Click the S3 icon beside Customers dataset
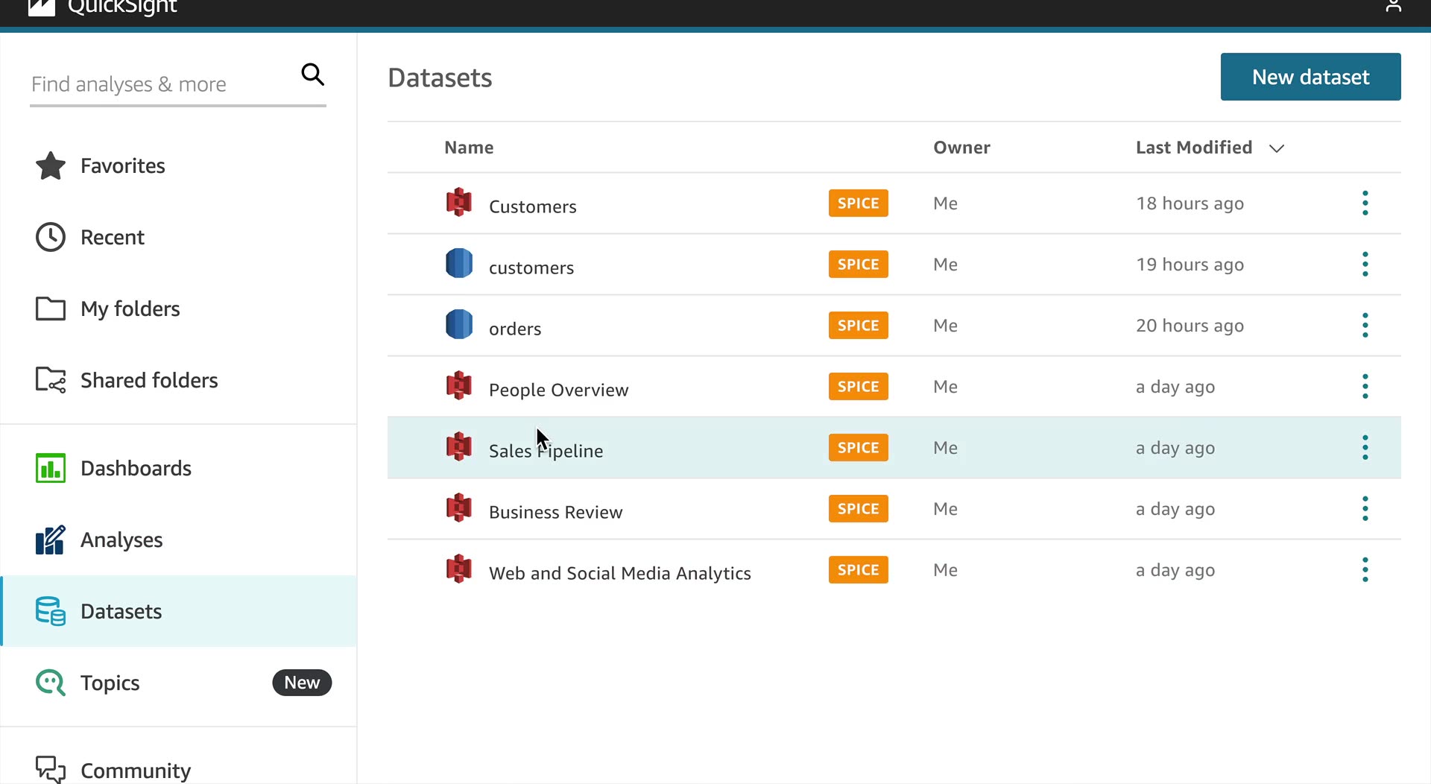Image resolution: width=1431 pixels, height=784 pixels. [459, 203]
